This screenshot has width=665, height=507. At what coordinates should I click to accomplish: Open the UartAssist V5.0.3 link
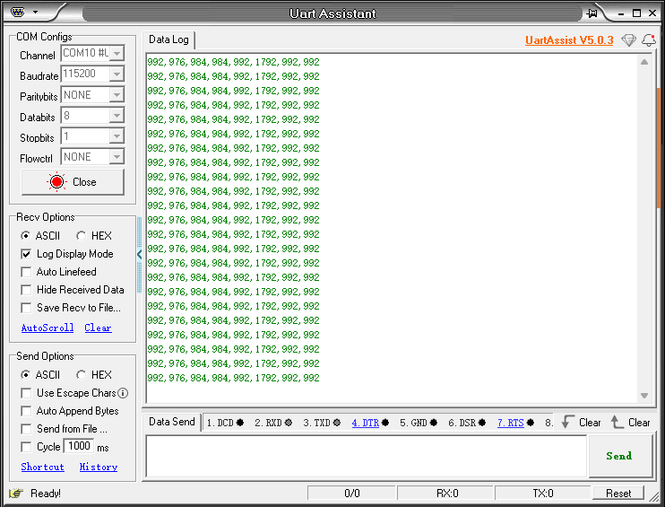569,40
